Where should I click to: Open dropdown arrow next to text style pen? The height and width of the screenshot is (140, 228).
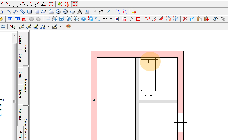click(49, 26)
